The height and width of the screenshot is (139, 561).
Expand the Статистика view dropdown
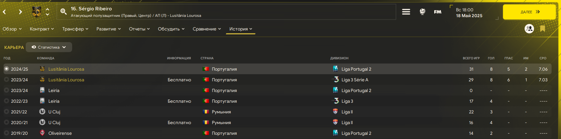pyautogui.click(x=49, y=47)
